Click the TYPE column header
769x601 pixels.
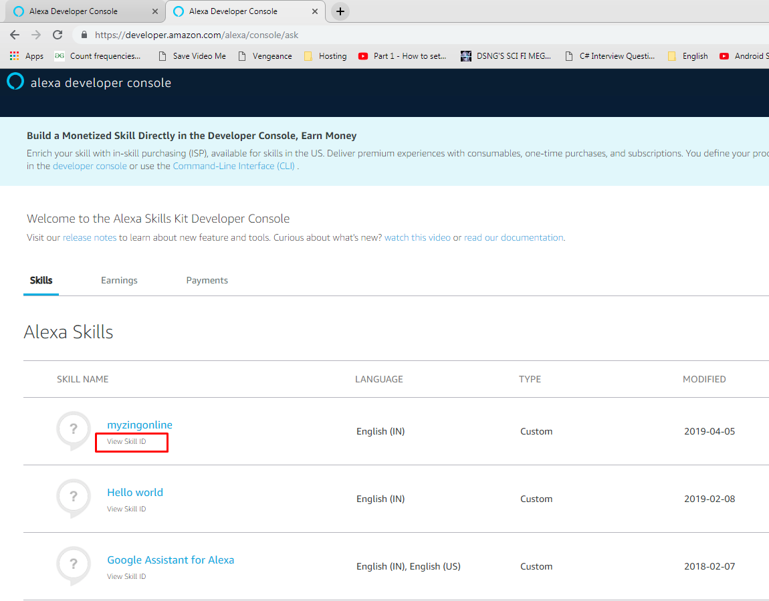coord(530,379)
